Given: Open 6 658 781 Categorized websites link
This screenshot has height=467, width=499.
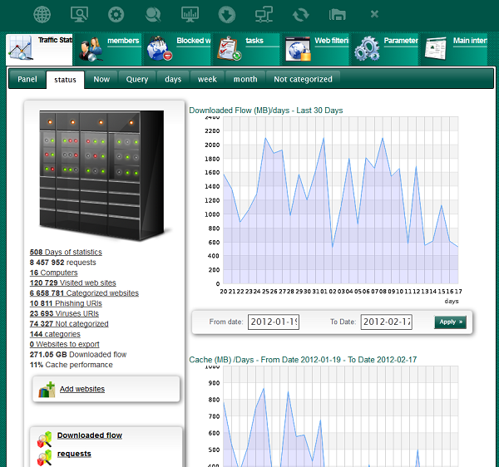Looking at the screenshot, I should click(x=84, y=293).
